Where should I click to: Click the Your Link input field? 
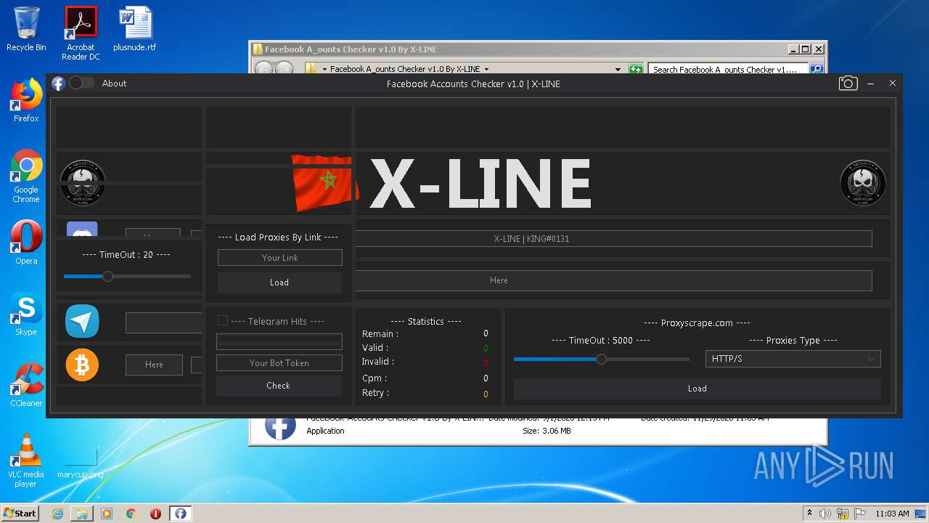(x=279, y=258)
